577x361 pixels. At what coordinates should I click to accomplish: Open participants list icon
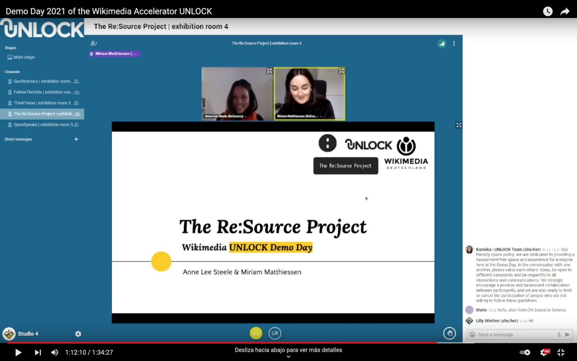tap(94, 43)
